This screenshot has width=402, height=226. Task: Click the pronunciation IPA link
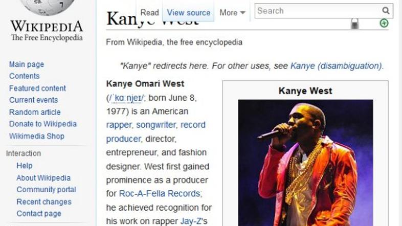coord(126,98)
